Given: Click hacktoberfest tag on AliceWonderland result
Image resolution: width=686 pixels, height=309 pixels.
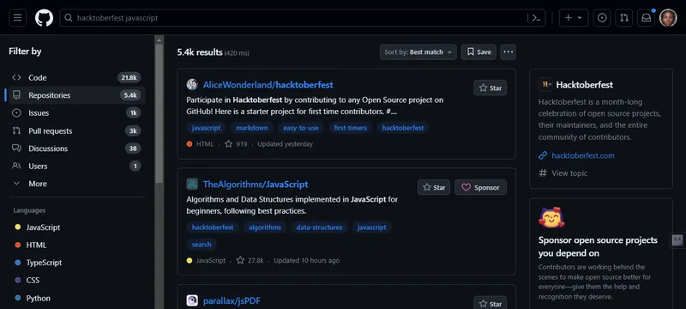Looking at the screenshot, I should click(x=403, y=128).
